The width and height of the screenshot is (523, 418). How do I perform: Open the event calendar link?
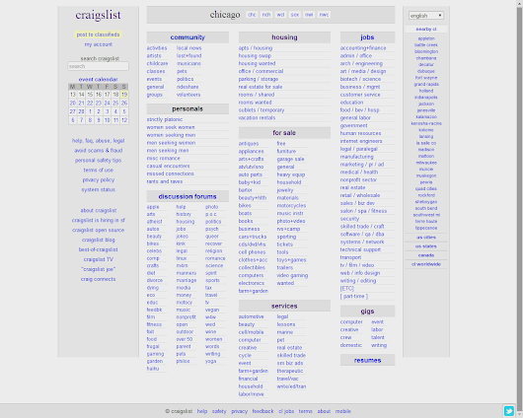[98, 79]
